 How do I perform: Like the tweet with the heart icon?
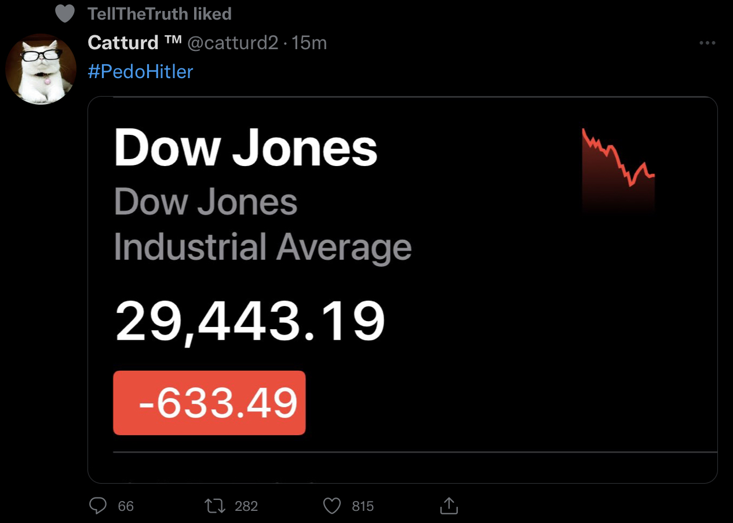[332, 506]
